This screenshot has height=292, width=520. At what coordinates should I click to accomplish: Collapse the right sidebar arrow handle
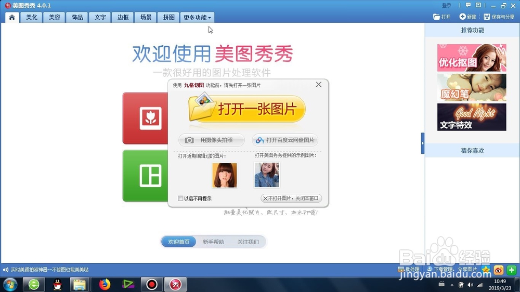[422, 143]
